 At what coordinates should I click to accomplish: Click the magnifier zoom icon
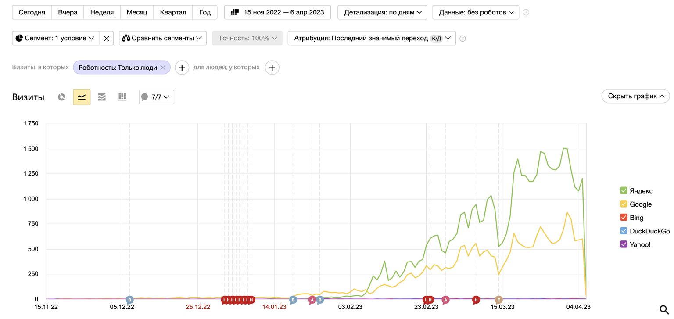pos(664,309)
